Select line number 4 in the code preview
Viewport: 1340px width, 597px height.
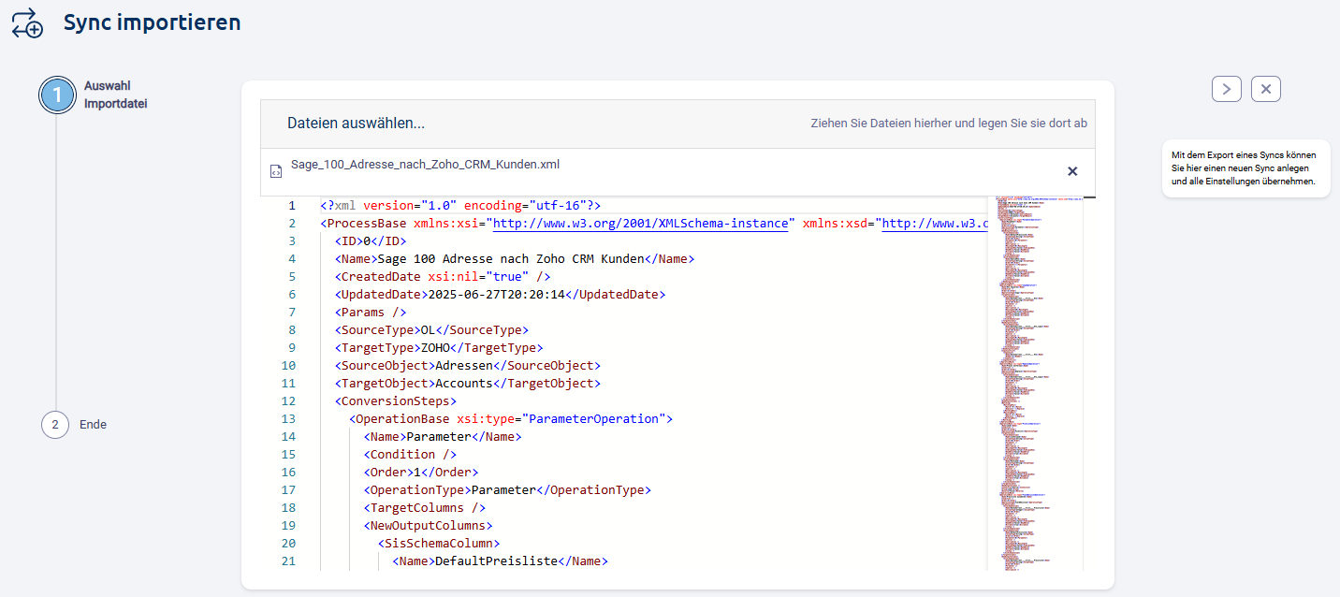288,258
